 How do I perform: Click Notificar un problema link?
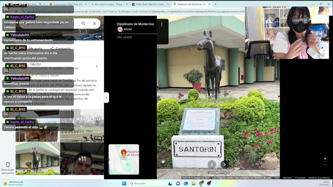tap(319, 178)
